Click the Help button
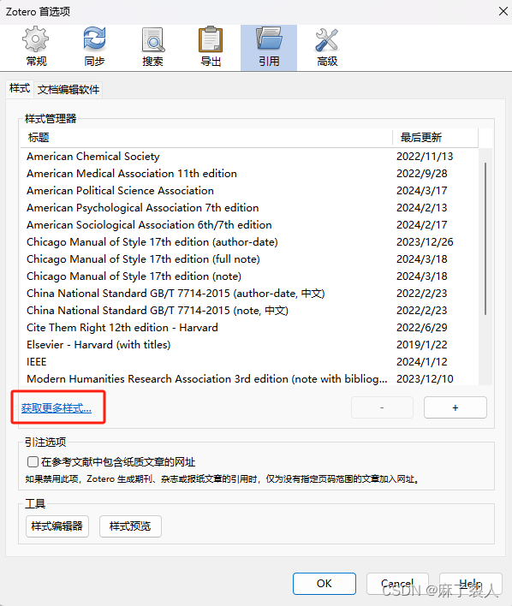Screen dimensions: 512x606 (x=471, y=584)
